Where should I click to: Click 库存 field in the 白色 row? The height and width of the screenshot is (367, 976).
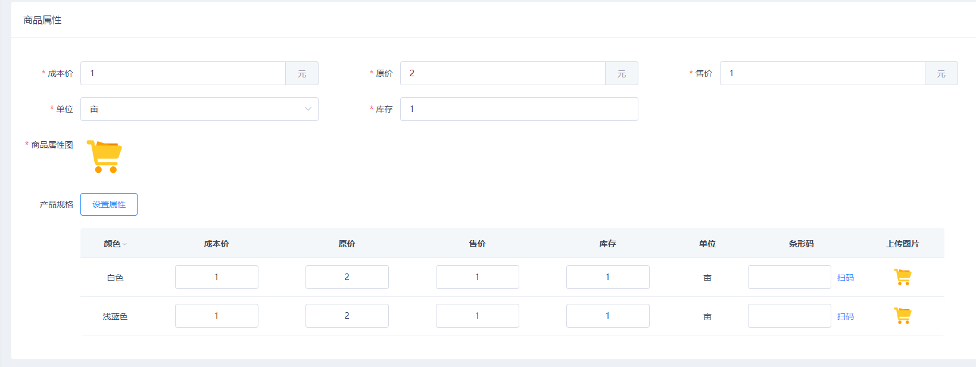coord(607,277)
